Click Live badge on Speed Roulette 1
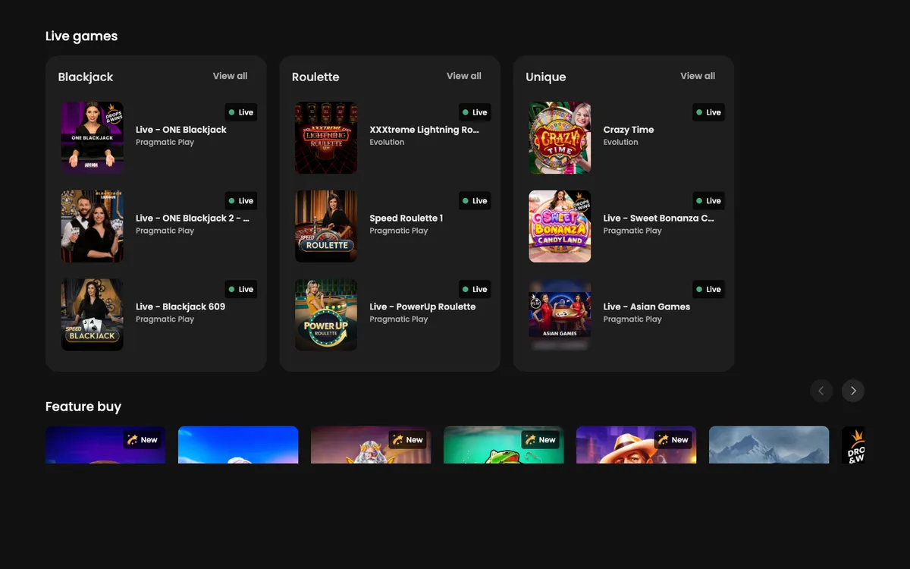 (x=475, y=201)
